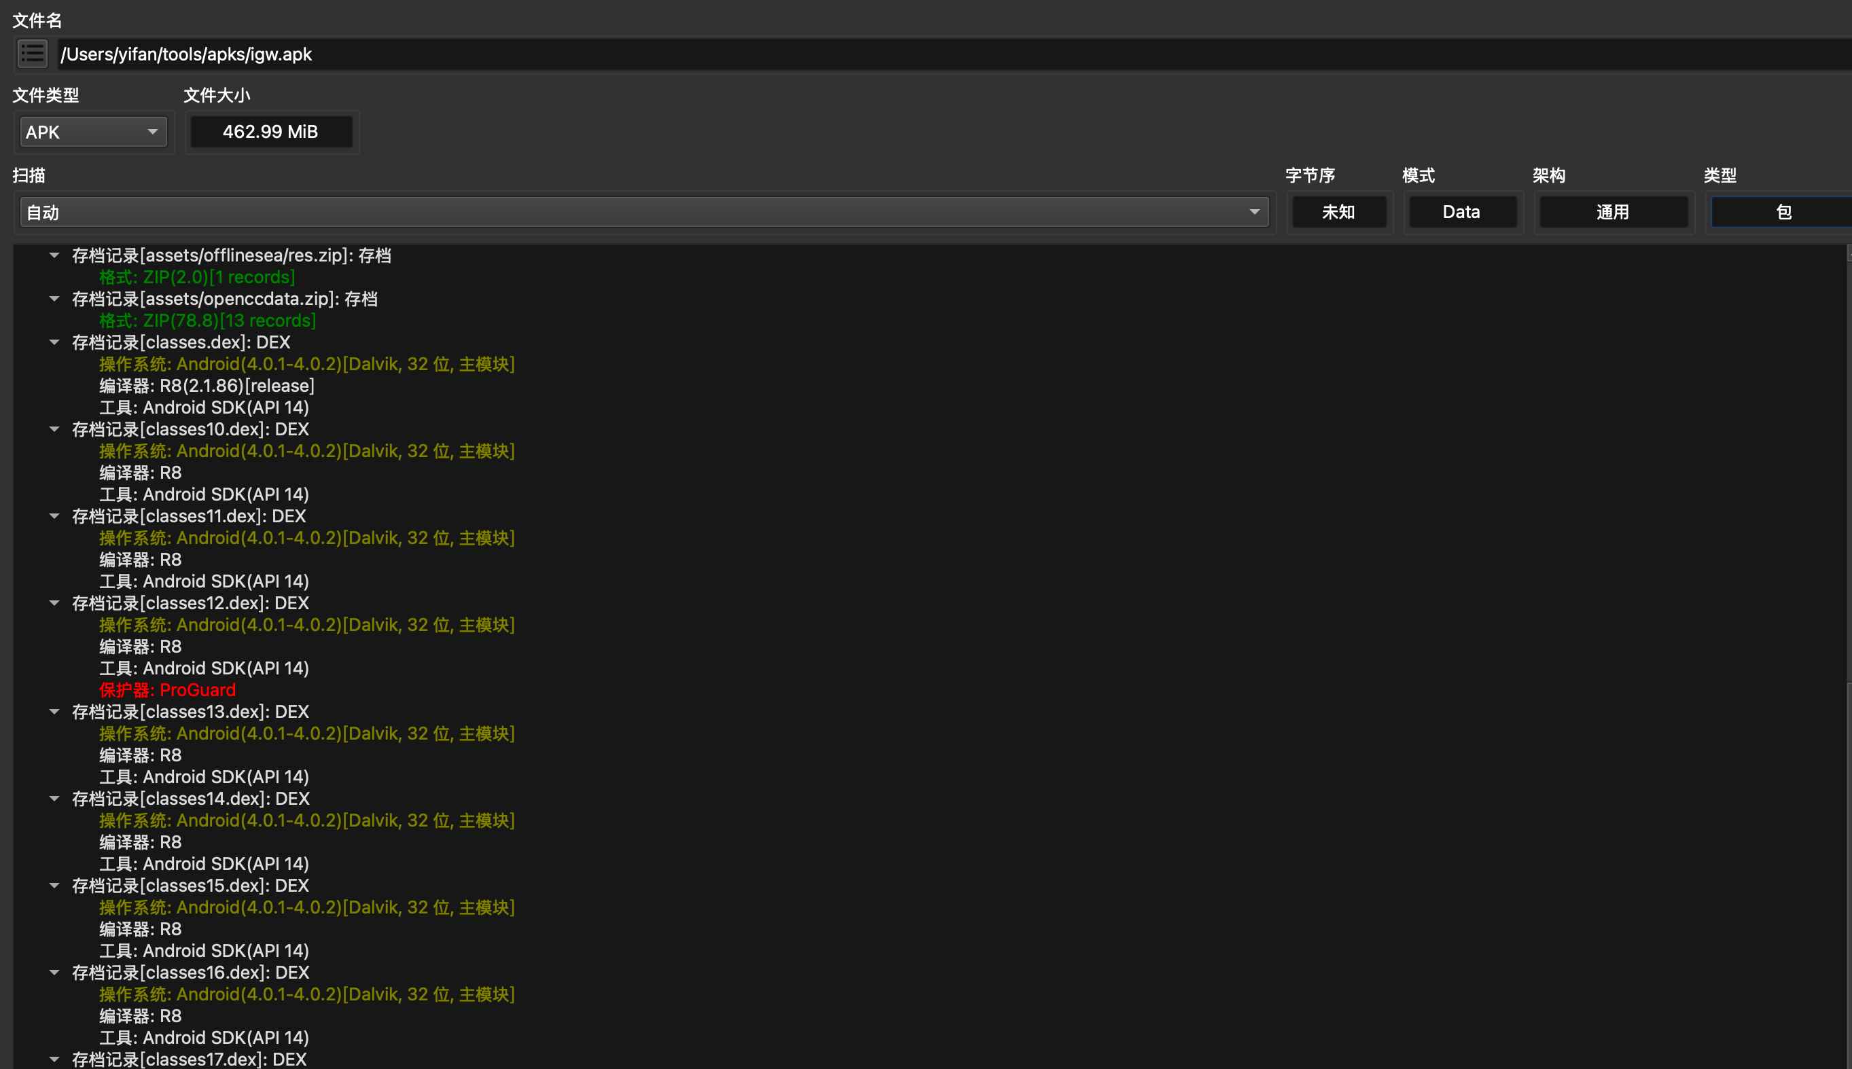The image size is (1852, 1069).
Task: Select the R8(2.1.86)[release] compiler line
Action: [207, 386]
